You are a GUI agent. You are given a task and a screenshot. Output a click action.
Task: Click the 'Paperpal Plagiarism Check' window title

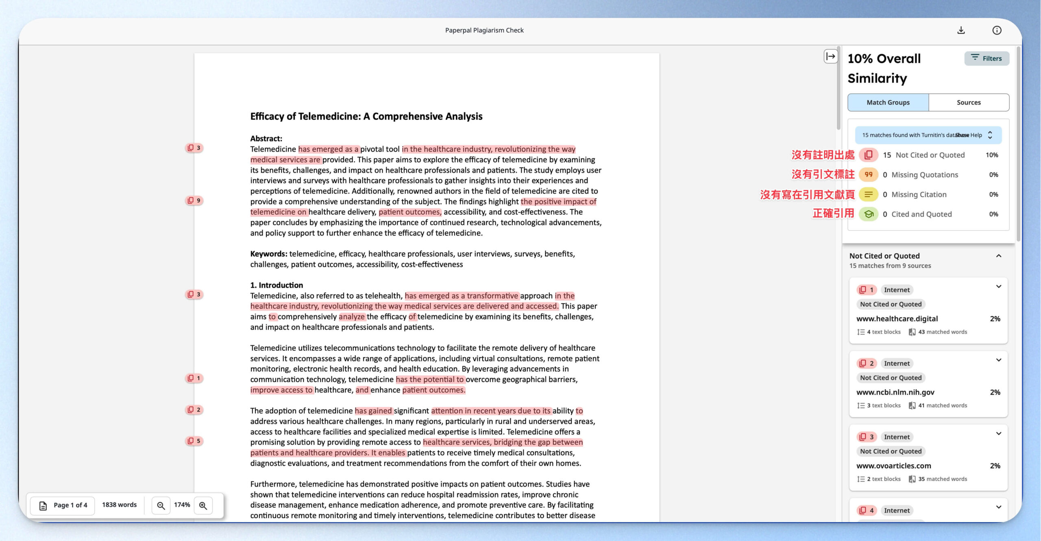(x=484, y=30)
